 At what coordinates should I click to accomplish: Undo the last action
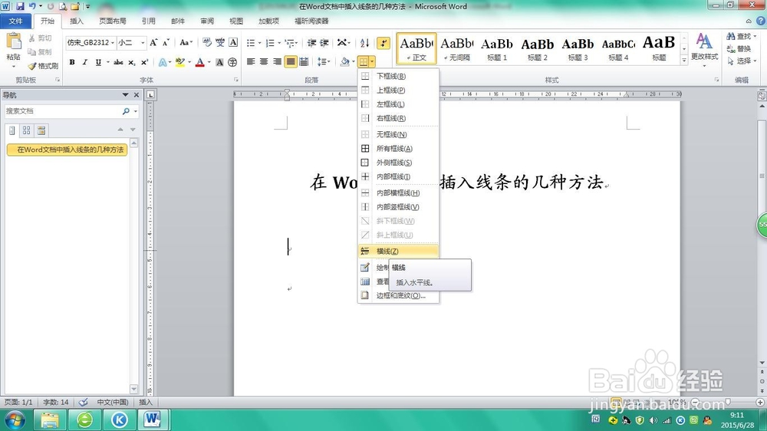pos(32,6)
